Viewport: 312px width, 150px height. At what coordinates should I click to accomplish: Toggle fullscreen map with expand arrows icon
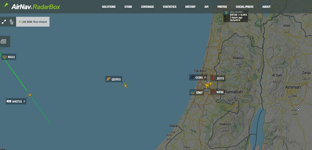4,22
